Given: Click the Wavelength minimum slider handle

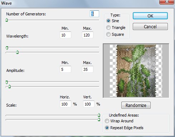Looking at the screenshot, I should (7, 48).
